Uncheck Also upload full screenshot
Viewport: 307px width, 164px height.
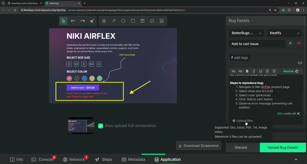101,126
